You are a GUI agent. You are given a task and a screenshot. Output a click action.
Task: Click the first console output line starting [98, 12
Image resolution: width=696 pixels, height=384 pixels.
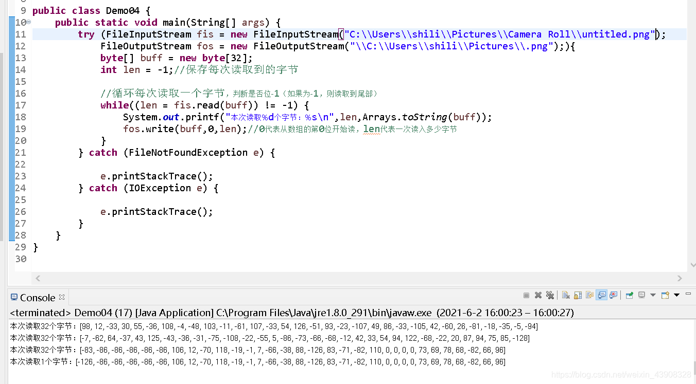click(x=274, y=326)
